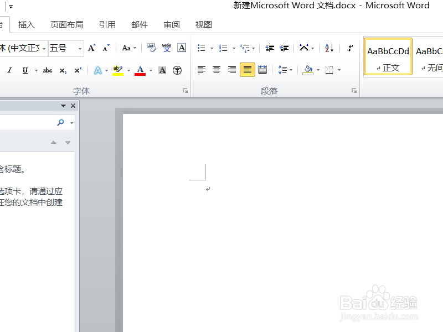Apply yellow text highlight color
Image resolution: width=443 pixels, height=332 pixels.
pyautogui.click(x=118, y=70)
